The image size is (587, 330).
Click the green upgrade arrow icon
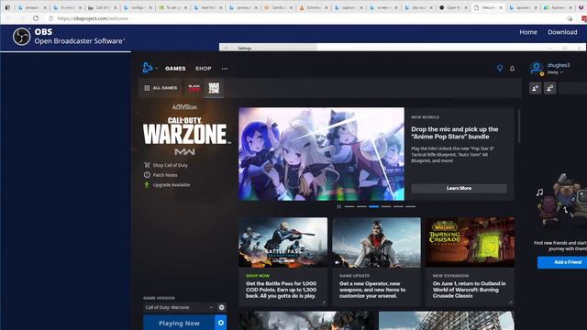[x=147, y=185]
